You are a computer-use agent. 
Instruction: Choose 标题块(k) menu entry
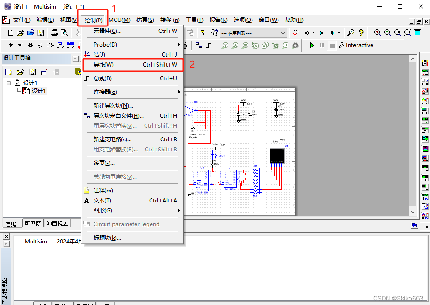[132, 238]
